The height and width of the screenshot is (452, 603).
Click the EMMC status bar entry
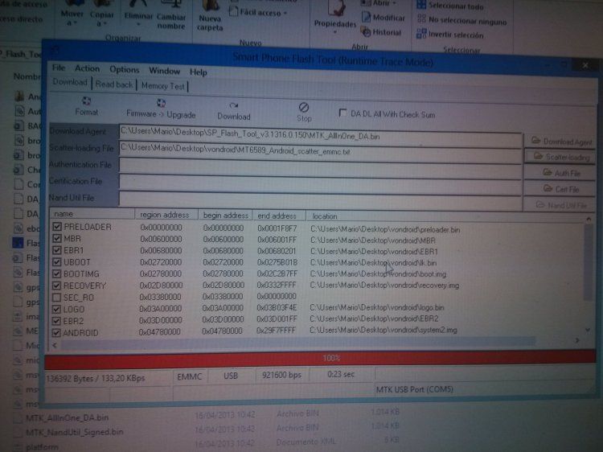(189, 376)
